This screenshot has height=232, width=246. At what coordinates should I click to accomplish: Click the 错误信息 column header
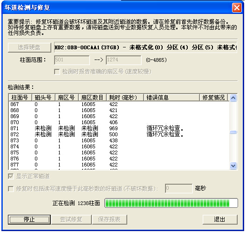pos(171,98)
